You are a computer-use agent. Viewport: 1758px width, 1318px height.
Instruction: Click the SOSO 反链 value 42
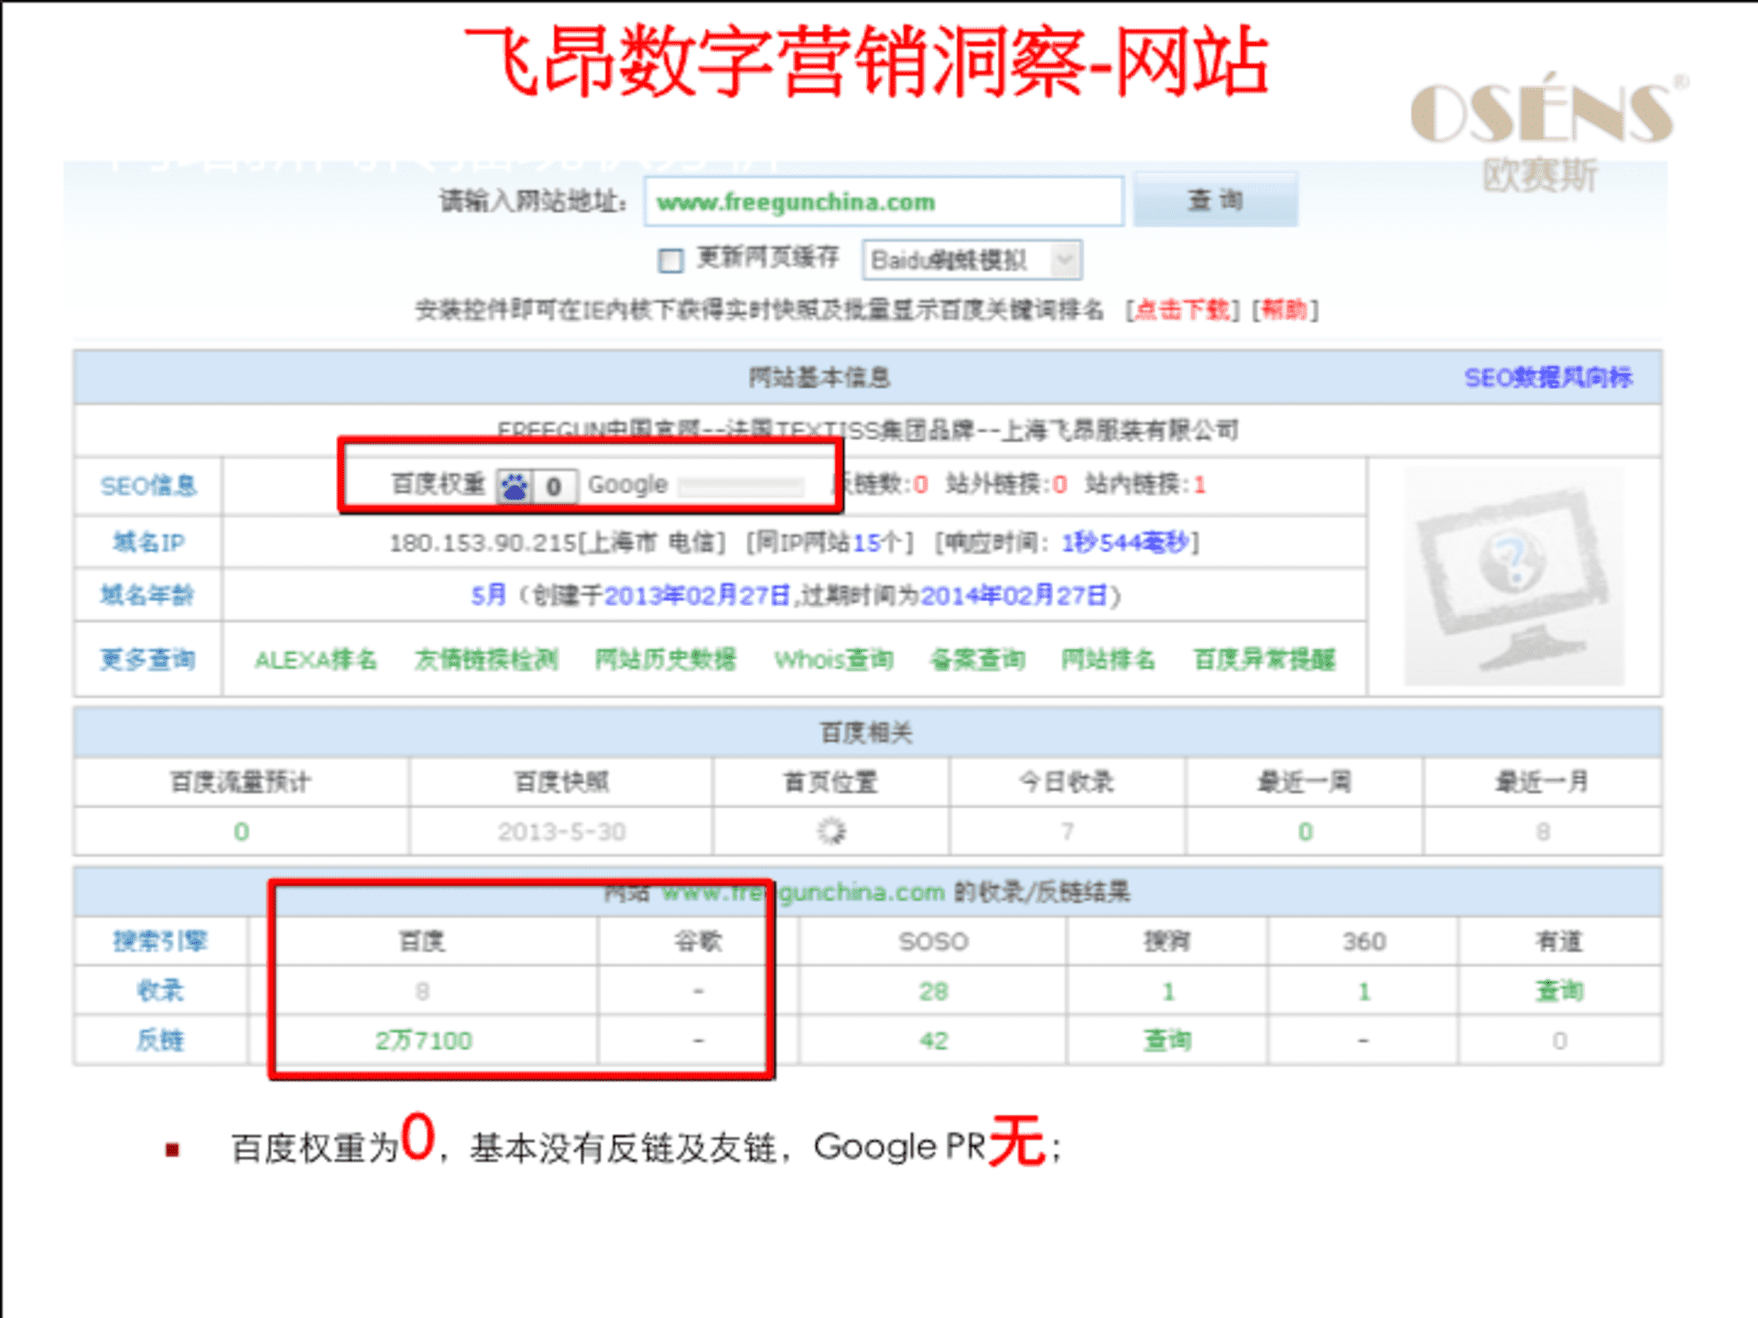pyautogui.click(x=933, y=1041)
